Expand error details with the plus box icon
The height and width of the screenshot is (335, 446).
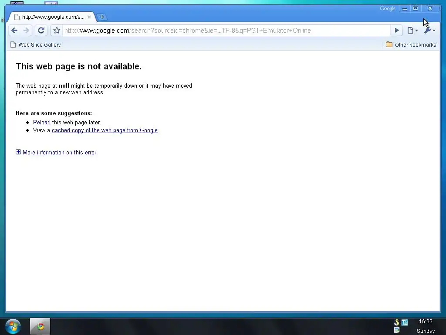[x=18, y=152]
